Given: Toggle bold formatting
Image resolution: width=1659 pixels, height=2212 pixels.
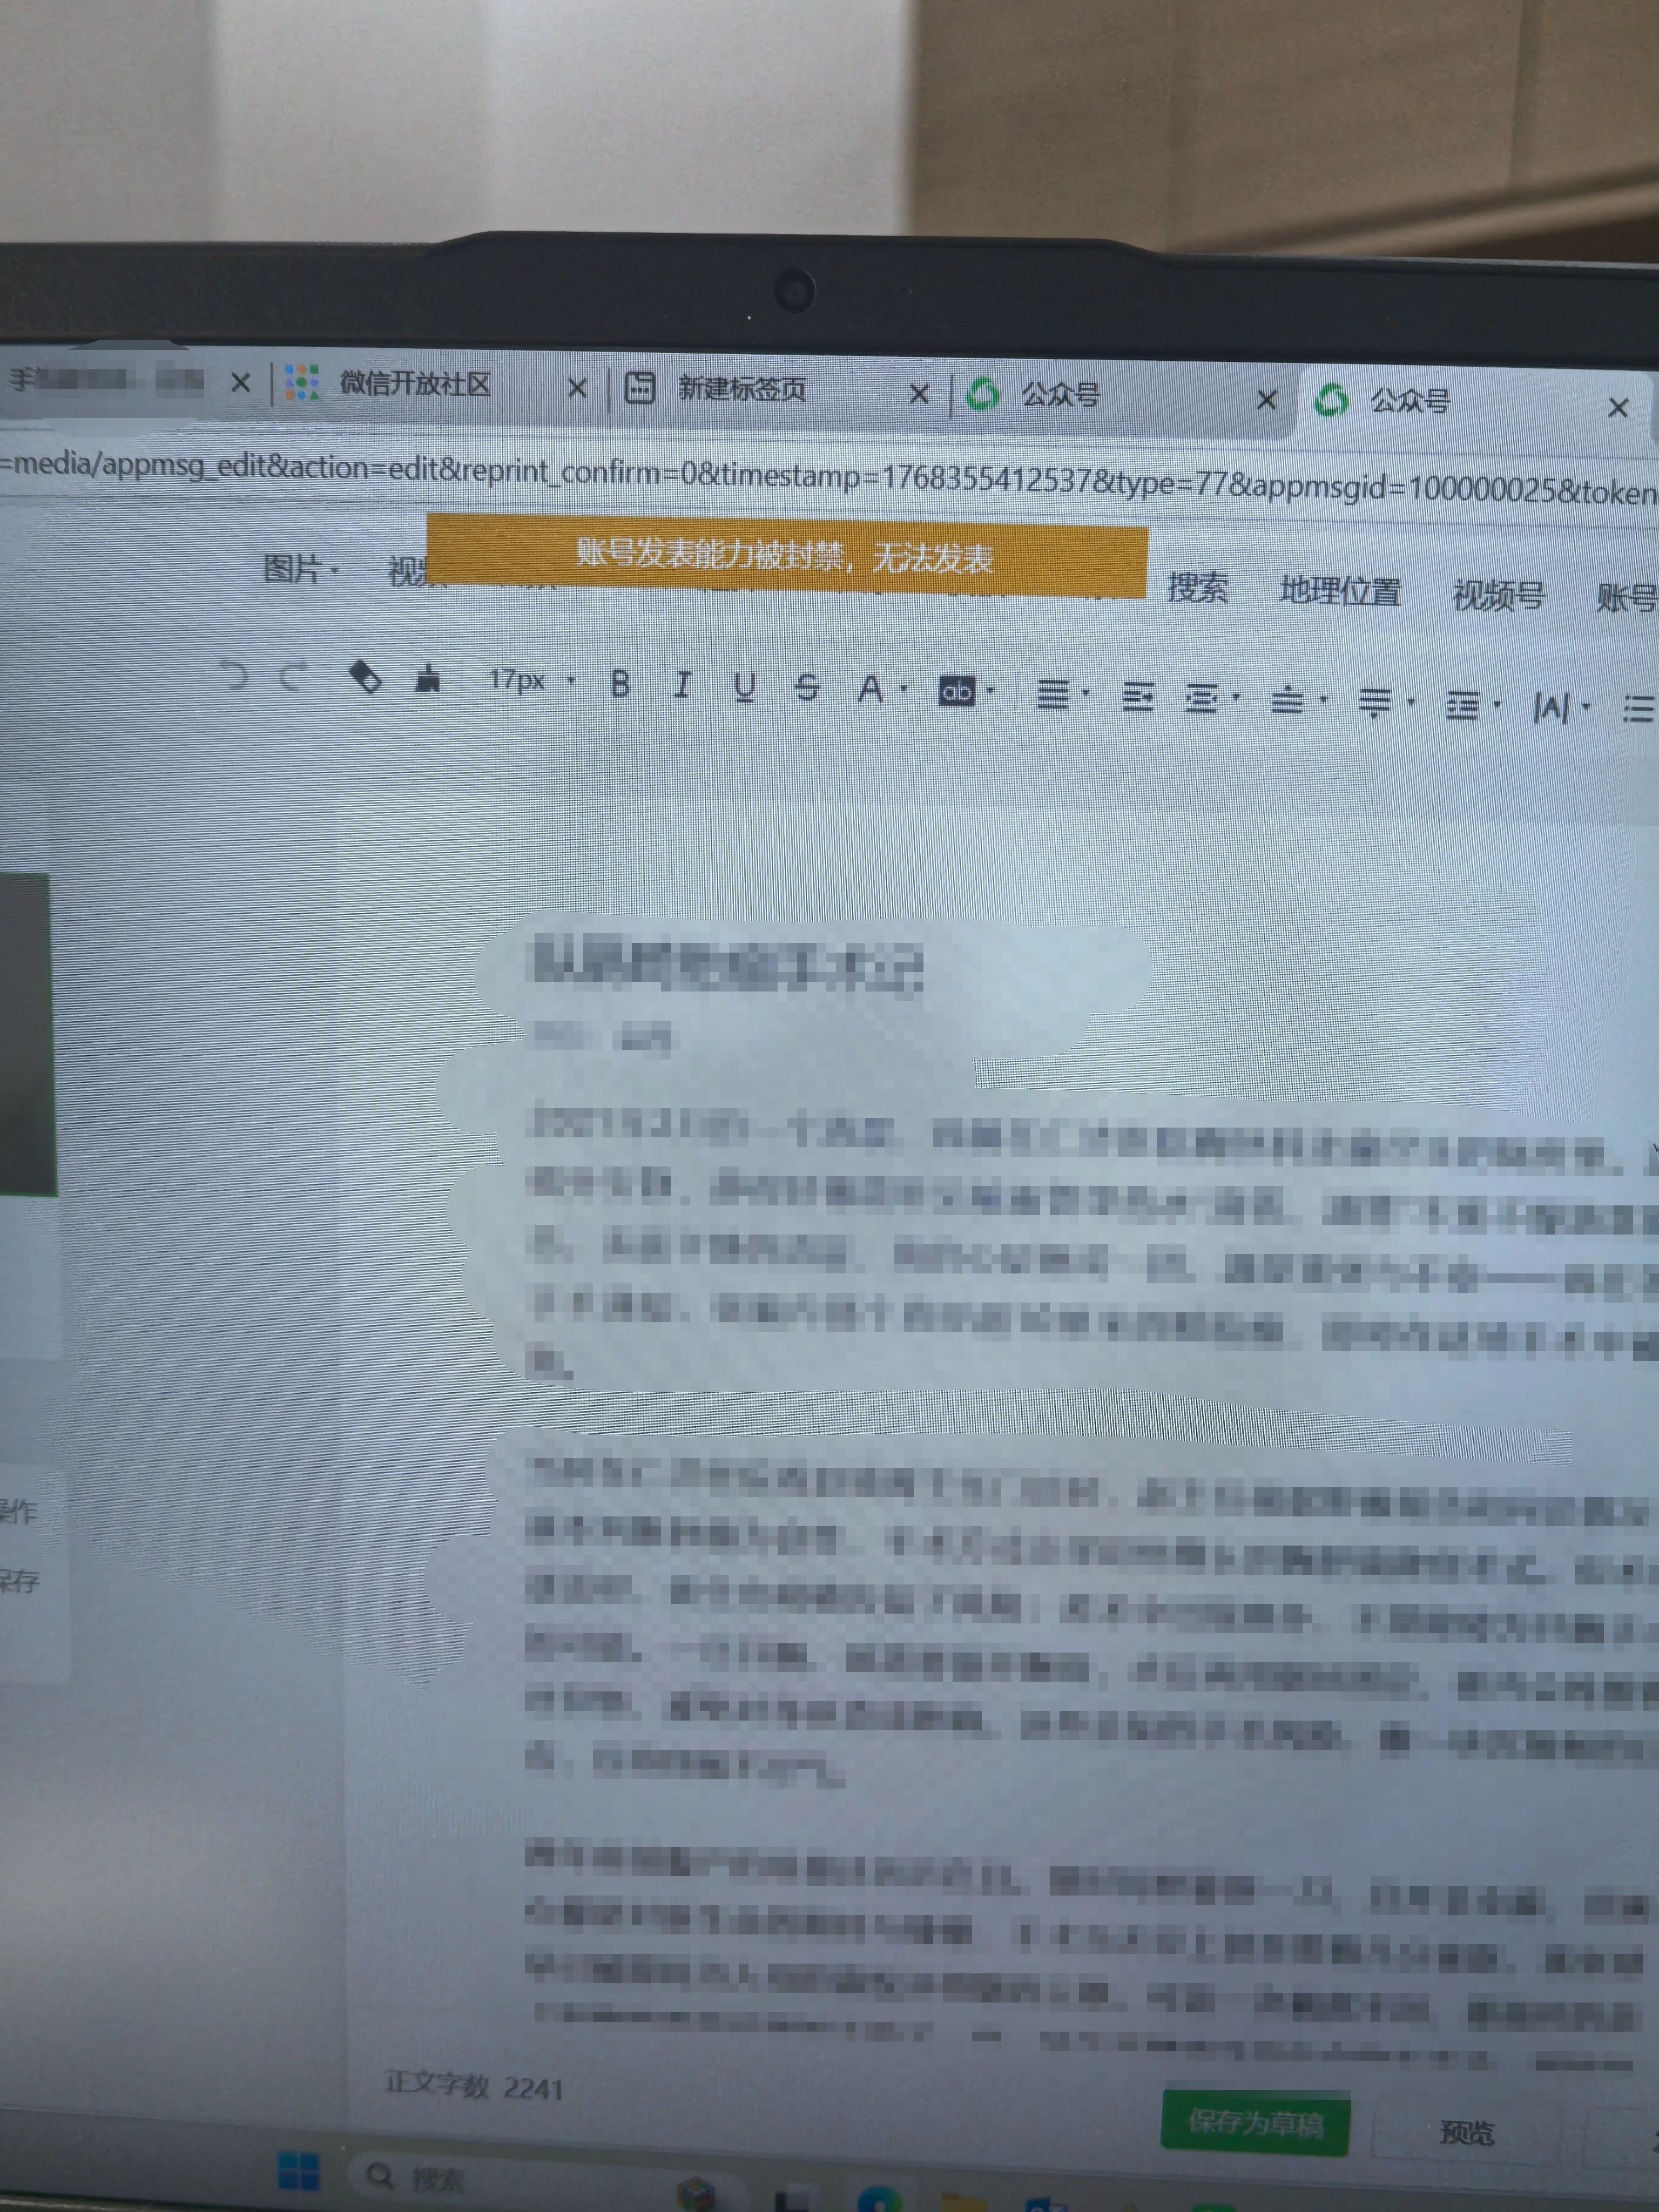Looking at the screenshot, I should pos(620,684).
